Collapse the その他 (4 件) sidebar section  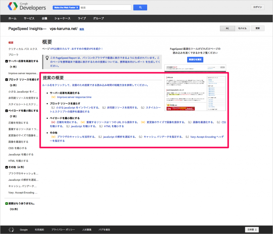coord(7,167)
